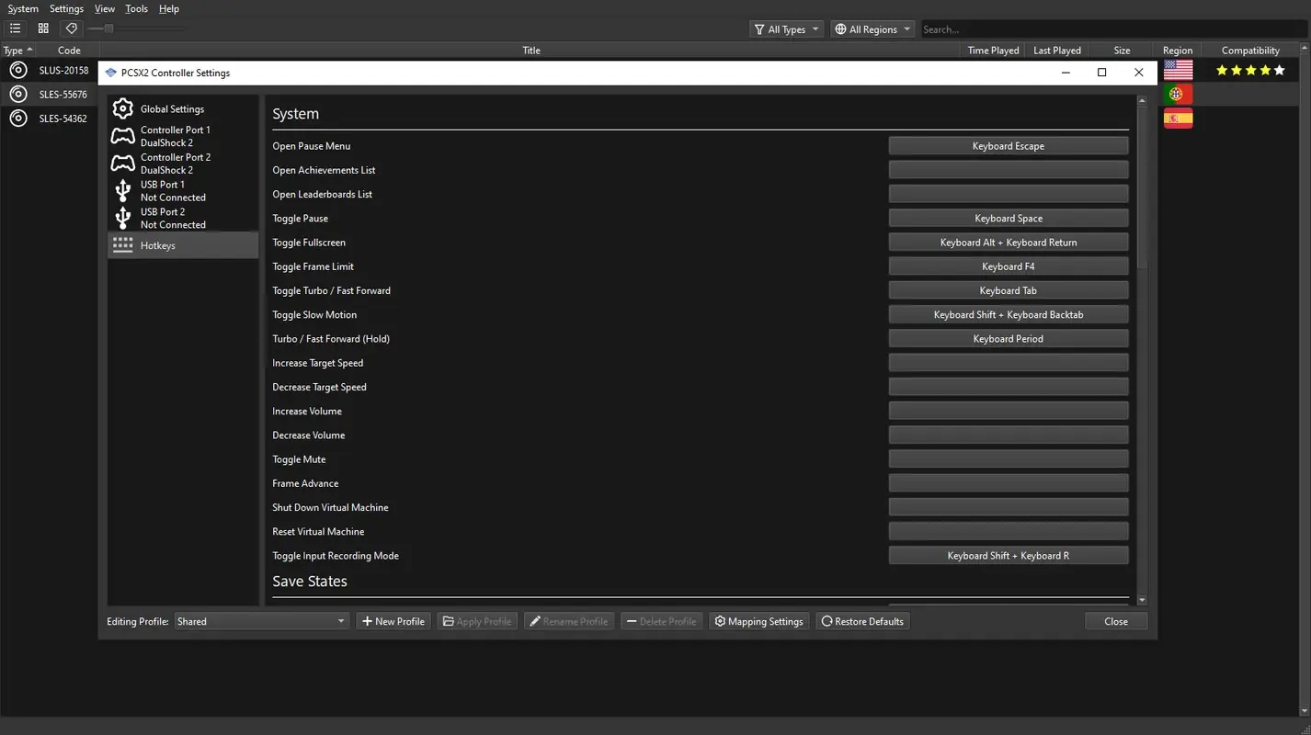Rebind the Toggle Fullscreen hotkey
Image resolution: width=1311 pixels, height=735 pixels.
click(1008, 242)
